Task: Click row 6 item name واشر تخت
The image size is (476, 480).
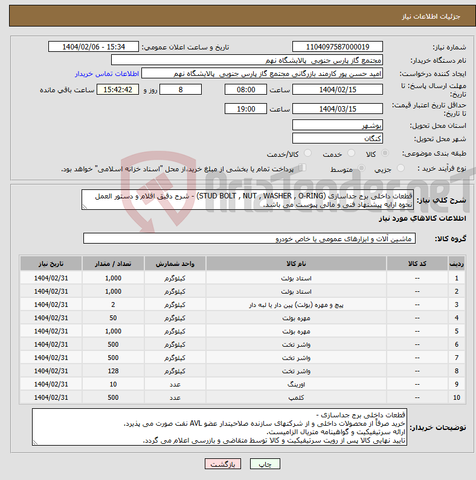Action: (296, 345)
